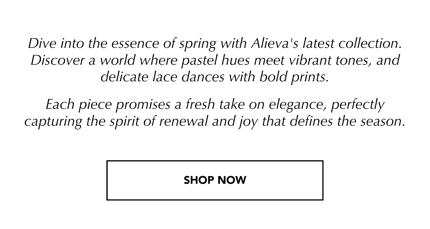This screenshot has width=430, height=229.
Task: Click the line beginning "capturing the spirit"
Action: coord(215,122)
